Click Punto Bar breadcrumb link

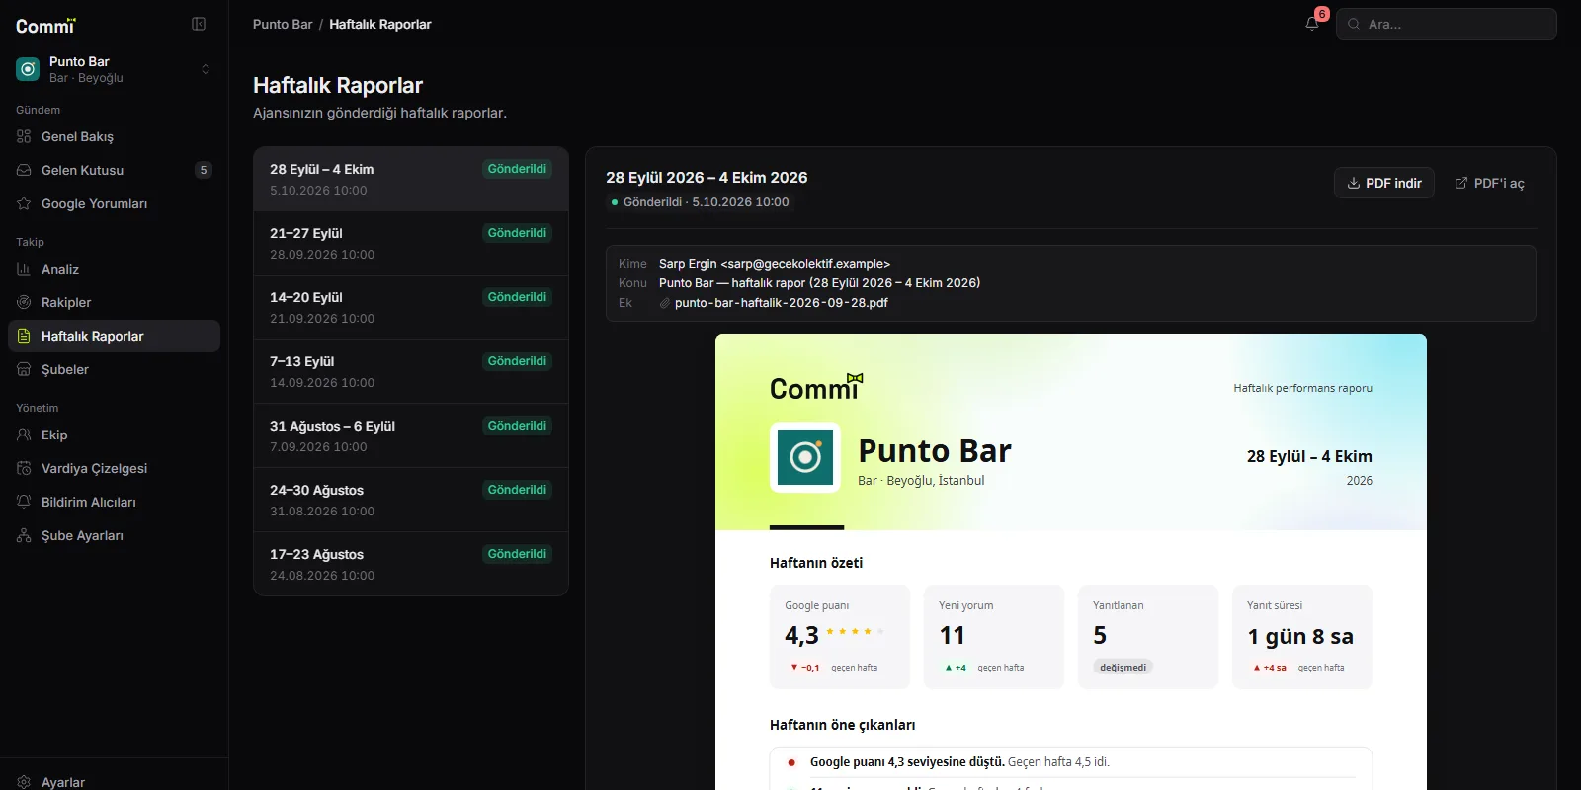[x=283, y=24]
